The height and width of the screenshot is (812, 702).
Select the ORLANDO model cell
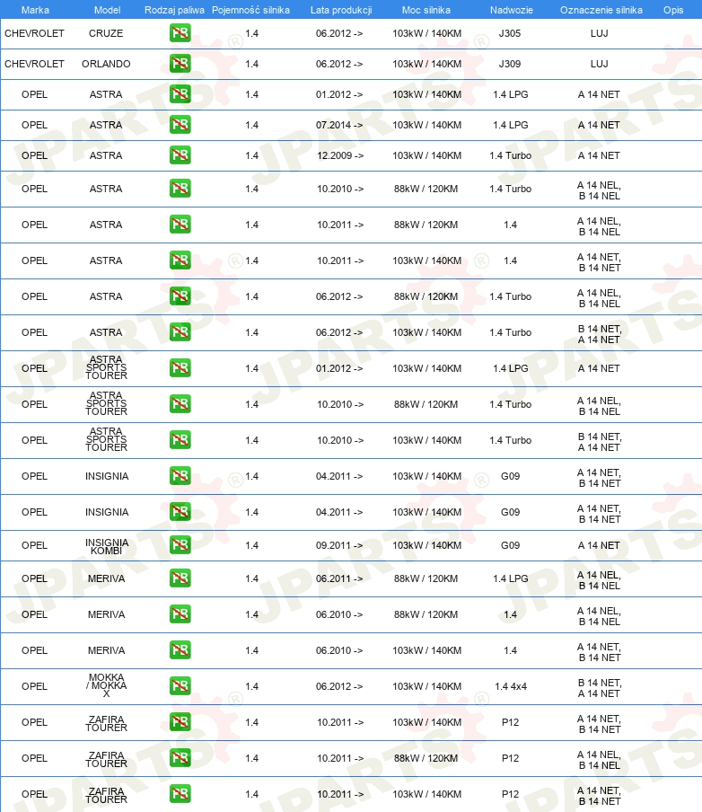pos(106,64)
